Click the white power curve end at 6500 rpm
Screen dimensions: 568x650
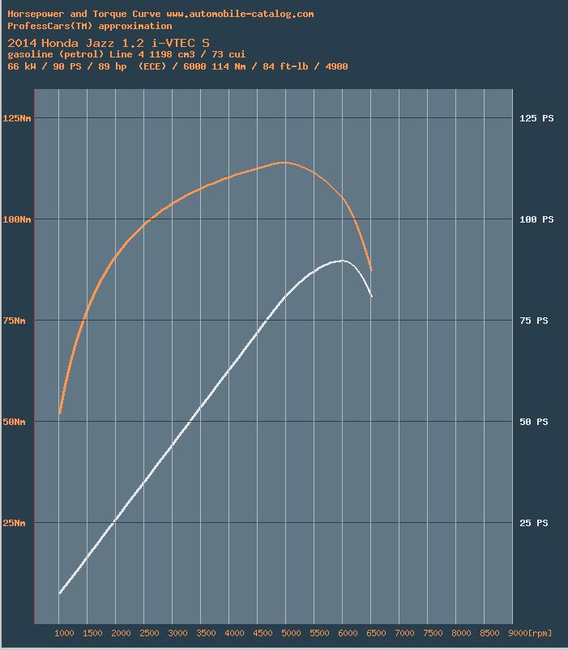coord(371,295)
